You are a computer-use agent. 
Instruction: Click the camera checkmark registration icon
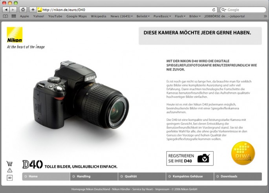click(203, 158)
